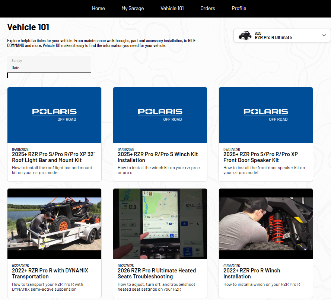Open Front Door Speaker Kit article title
Viewport: 331px width, 300px height.
pos(261,157)
